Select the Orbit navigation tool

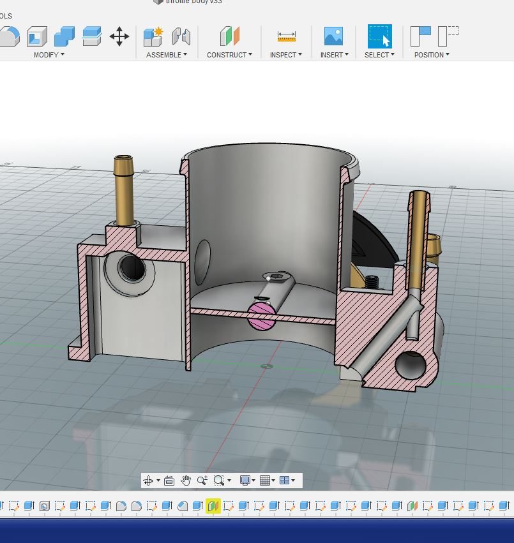[148, 480]
